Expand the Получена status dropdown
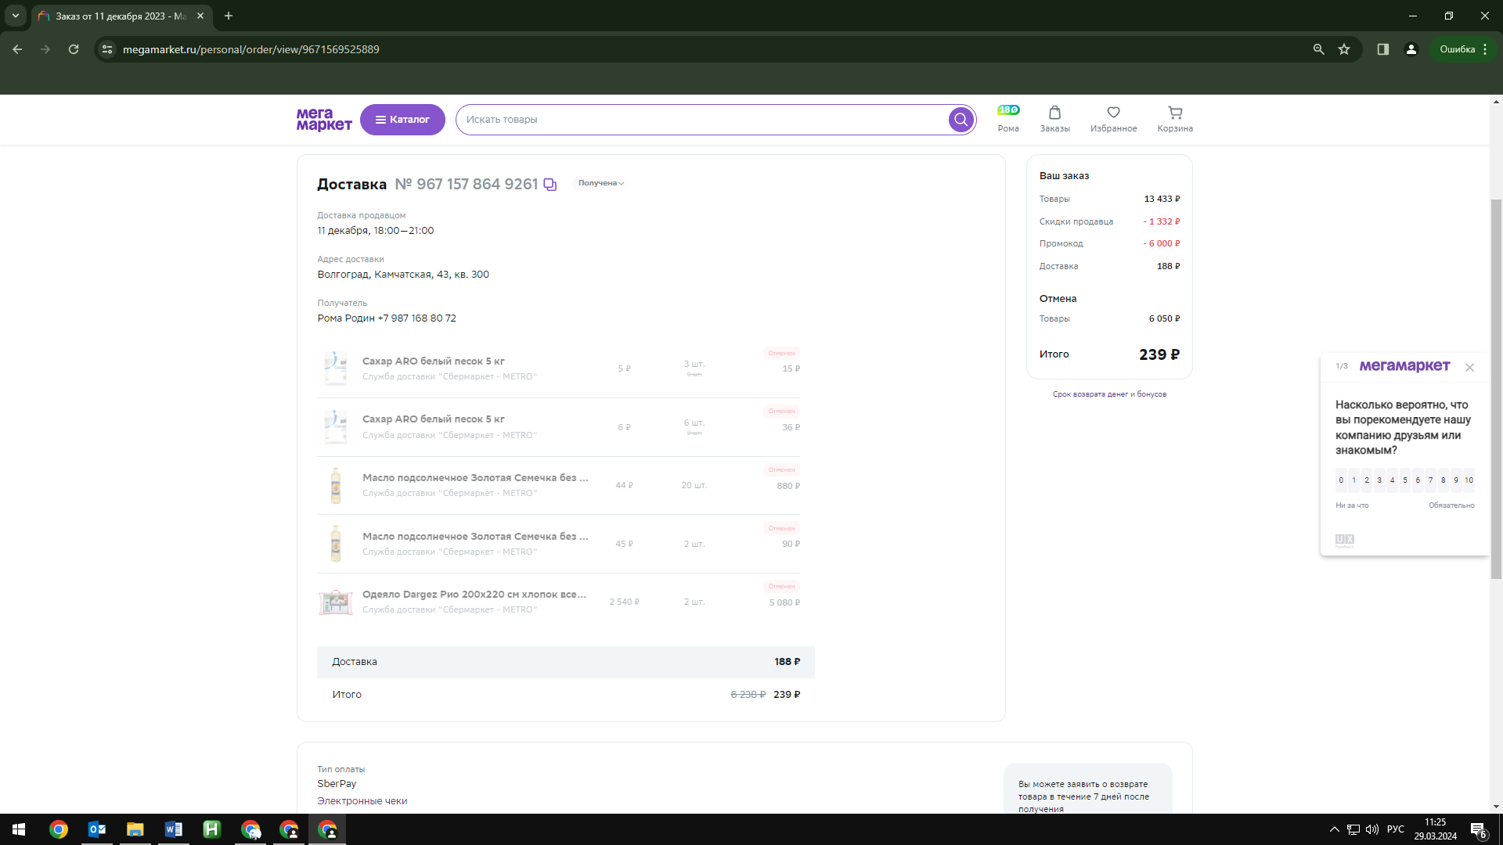This screenshot has width=1503, height=845. [x=600, y=183]
